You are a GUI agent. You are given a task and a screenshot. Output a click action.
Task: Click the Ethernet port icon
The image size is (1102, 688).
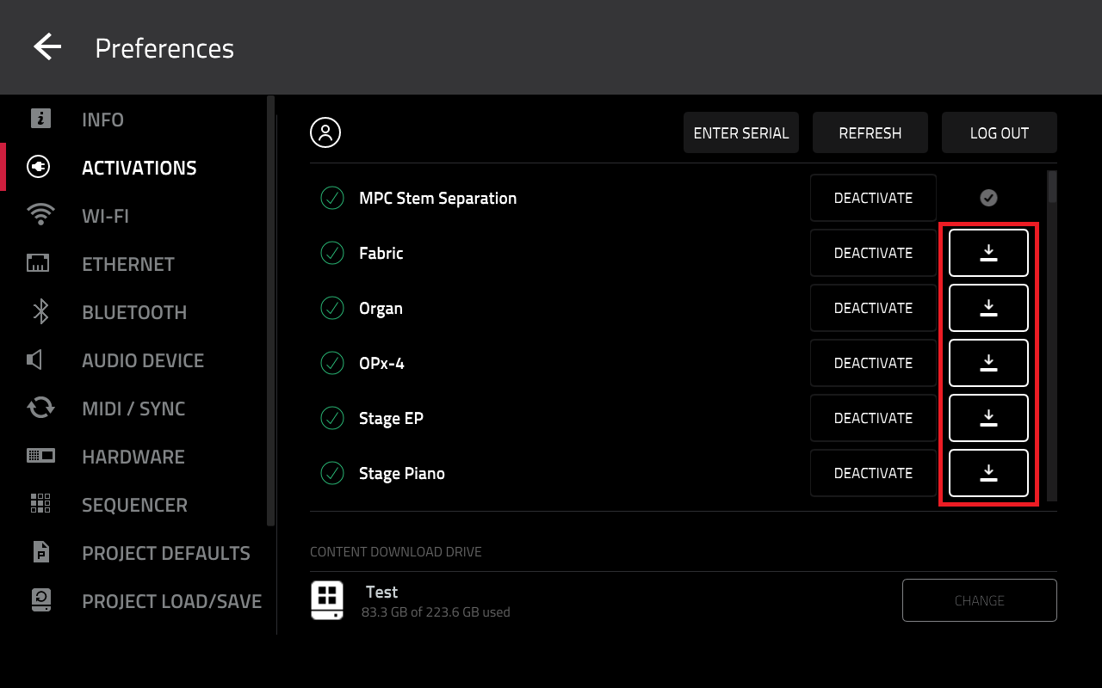point(38,263)
